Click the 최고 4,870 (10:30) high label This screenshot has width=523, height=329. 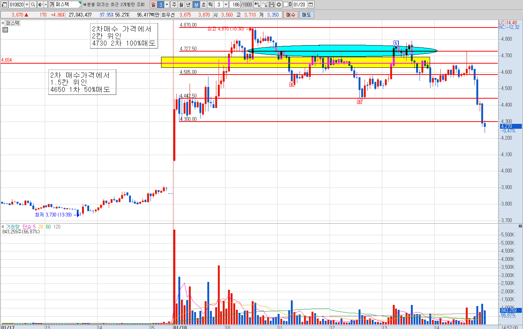point(225,29)
